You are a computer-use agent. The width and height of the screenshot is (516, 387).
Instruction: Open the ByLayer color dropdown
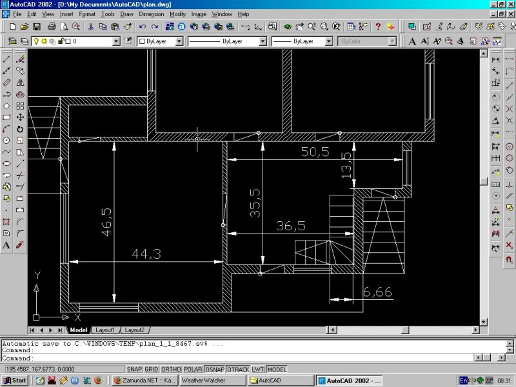tap(177, 41)
